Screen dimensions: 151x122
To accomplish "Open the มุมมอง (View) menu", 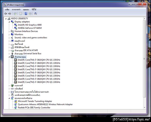I will 26,10.
